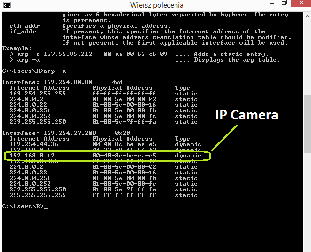Click 'Type' header under Interface 169.254.27.208

click(x=183, y=139)
